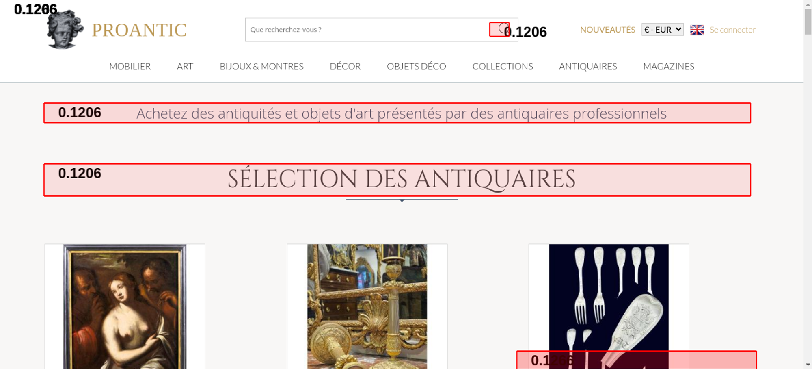Open the MAGAZINES menu
Screen dimensions: 812x369
[669, 66]
